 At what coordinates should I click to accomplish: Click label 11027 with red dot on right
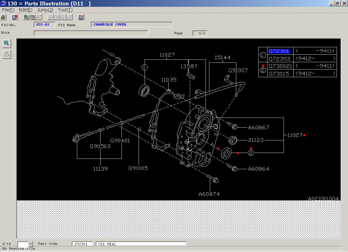click(295, 135)
